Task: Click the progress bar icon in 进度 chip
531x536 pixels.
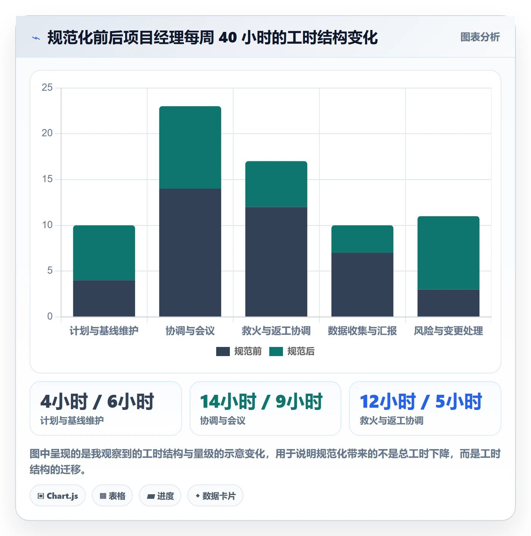Action: point(151,496)
